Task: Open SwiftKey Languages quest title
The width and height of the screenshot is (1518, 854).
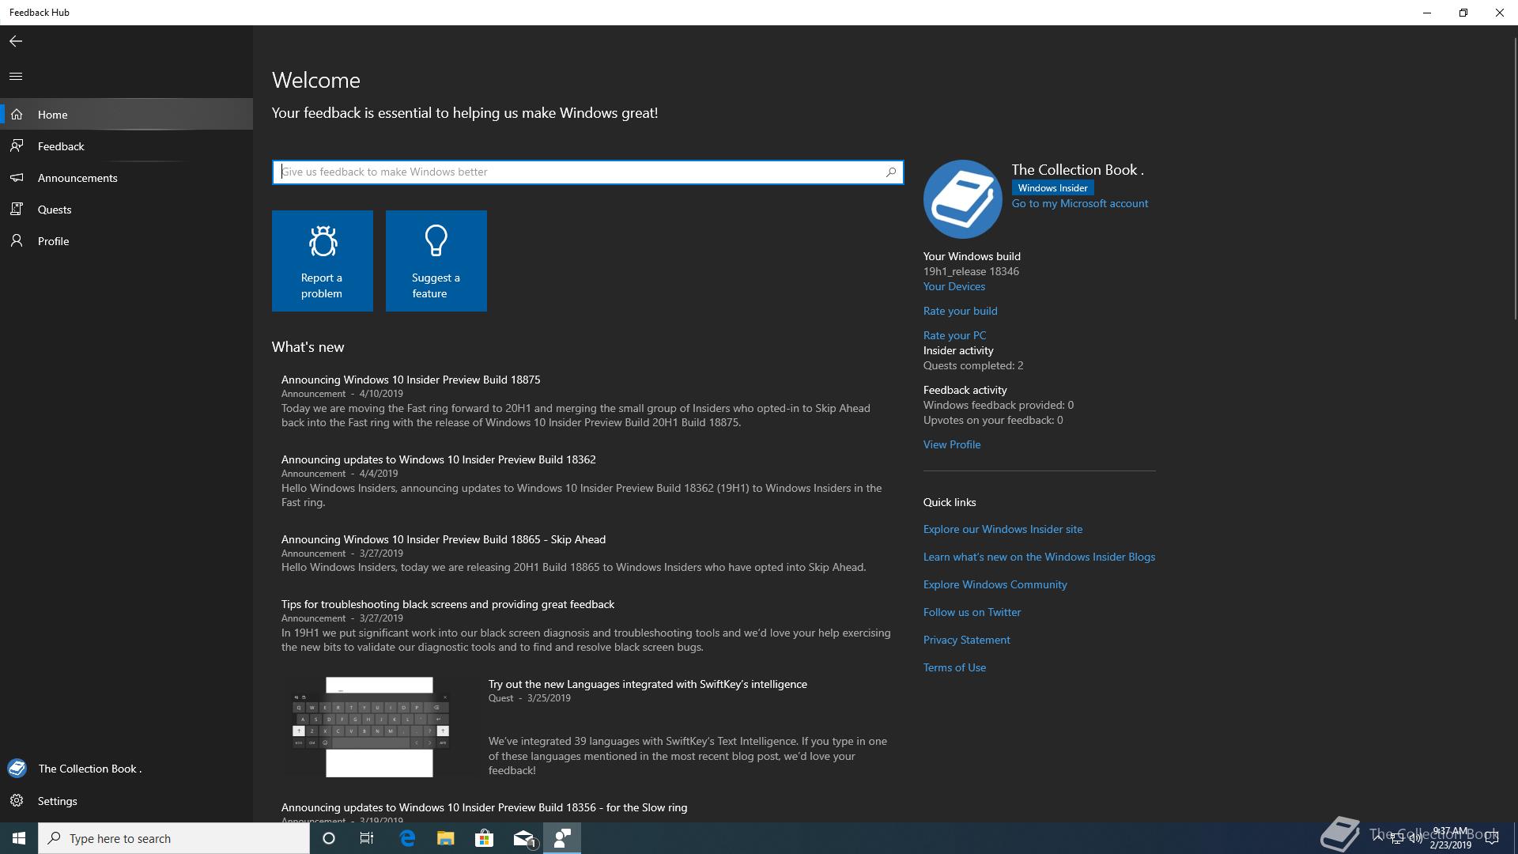Action: [x=648, y=684]
